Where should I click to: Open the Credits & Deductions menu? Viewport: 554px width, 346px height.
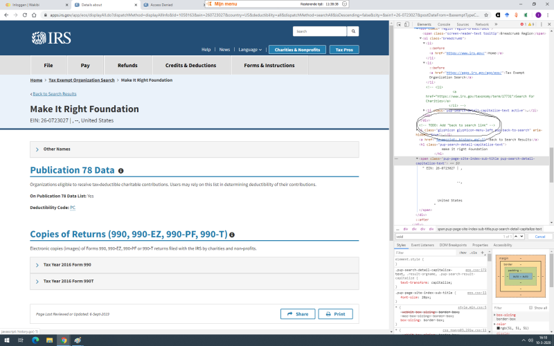click(190, 65)
